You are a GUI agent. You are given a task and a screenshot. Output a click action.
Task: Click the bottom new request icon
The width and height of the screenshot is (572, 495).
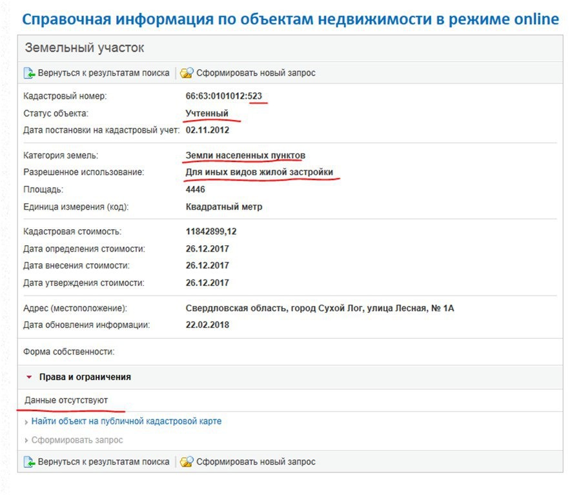187,462
